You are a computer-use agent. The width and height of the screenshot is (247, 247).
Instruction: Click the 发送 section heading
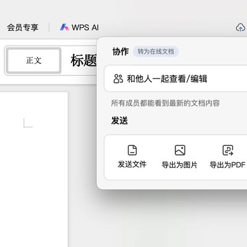pos(119,120)
